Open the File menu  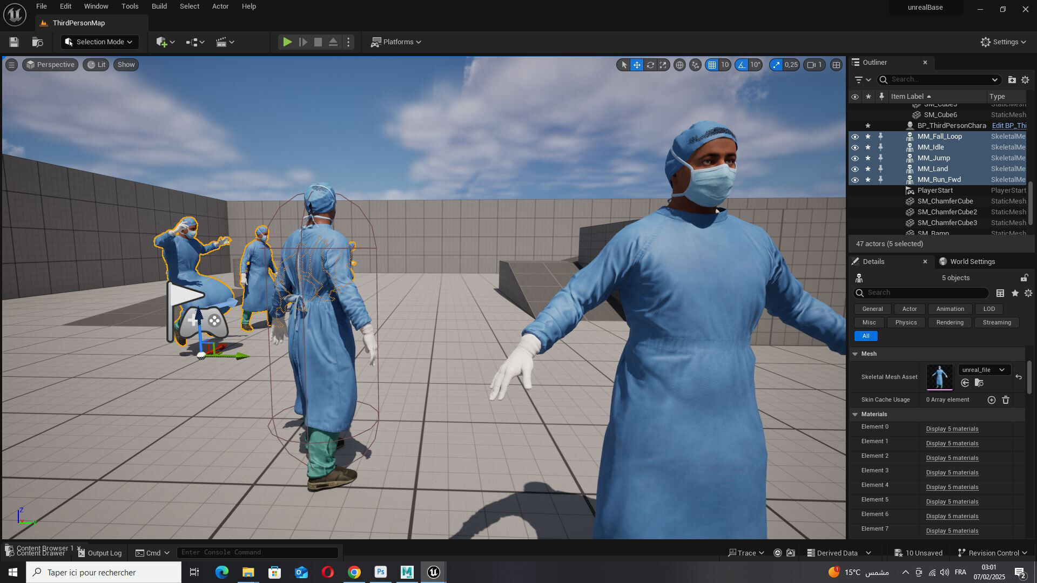[41, 6]
